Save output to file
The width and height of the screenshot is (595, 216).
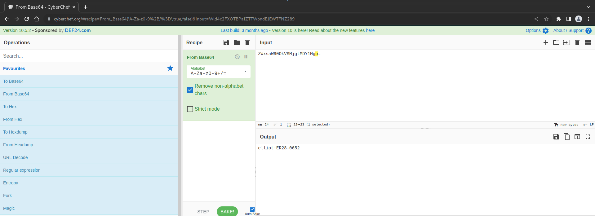(x=556, y=137)
